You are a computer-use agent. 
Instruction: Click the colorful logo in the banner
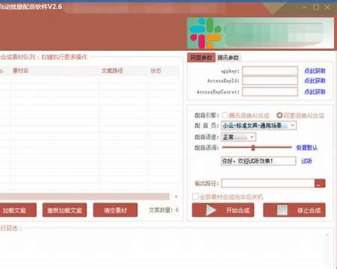(x=205, y=33)
